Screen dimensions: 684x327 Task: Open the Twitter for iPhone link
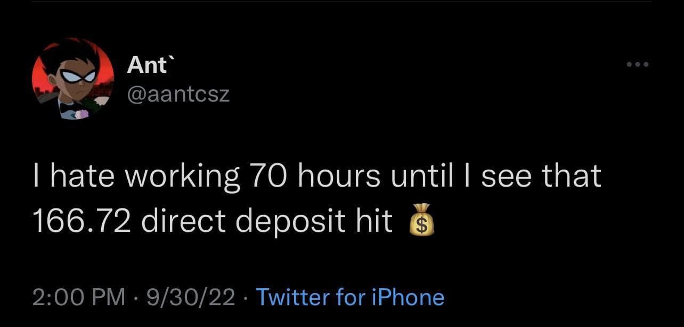tap(350, 297)
